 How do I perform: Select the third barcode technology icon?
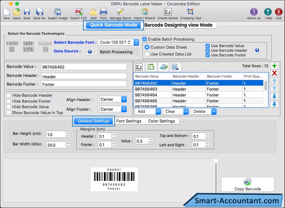(x=45, y=46)
